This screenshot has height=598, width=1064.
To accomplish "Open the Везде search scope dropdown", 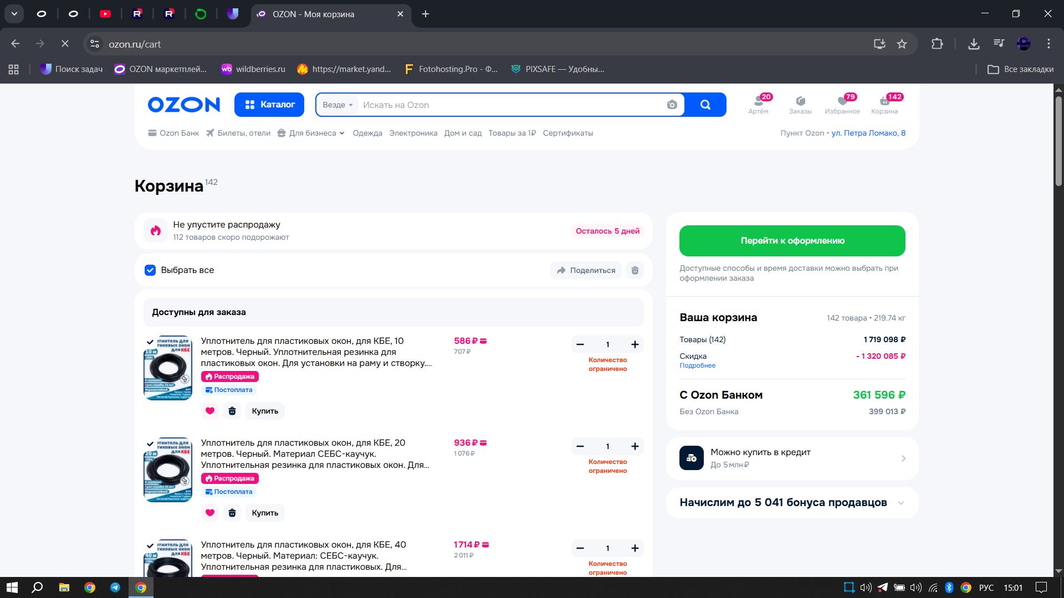I will point(337,105).
